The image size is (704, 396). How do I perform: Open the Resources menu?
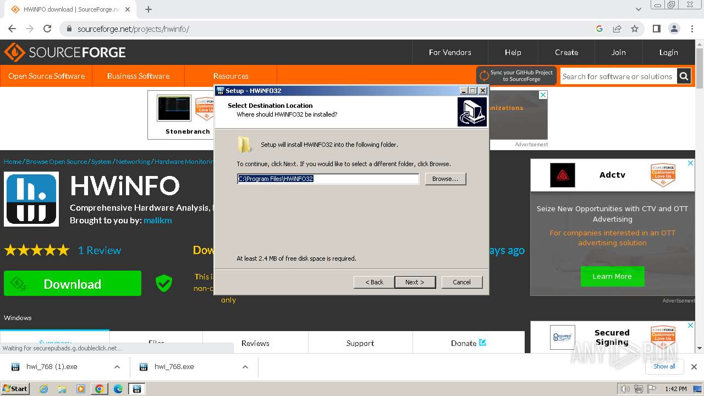click(230, 76)
